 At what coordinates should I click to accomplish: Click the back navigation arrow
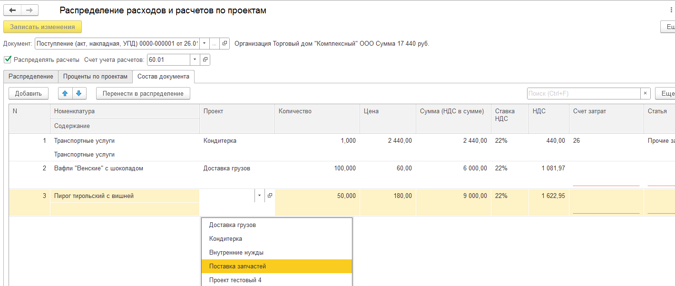click(x=13, y=10)
